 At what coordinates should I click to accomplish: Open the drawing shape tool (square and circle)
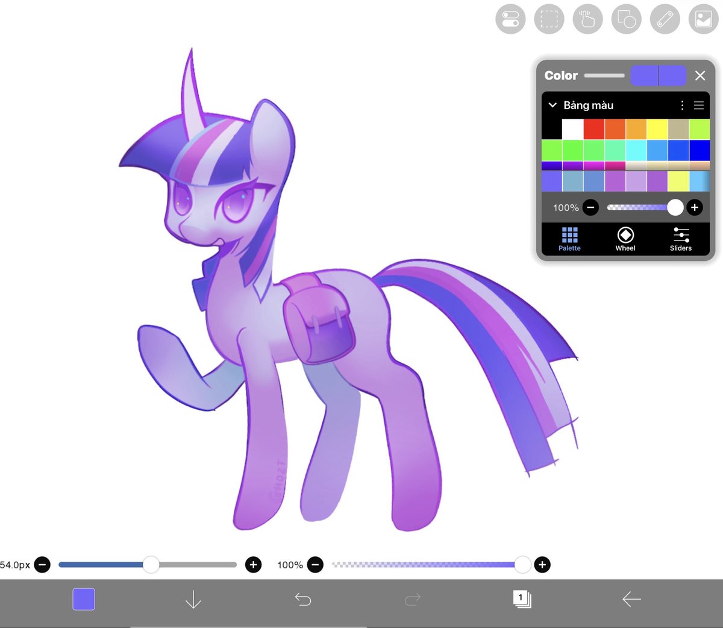[627, 19]
